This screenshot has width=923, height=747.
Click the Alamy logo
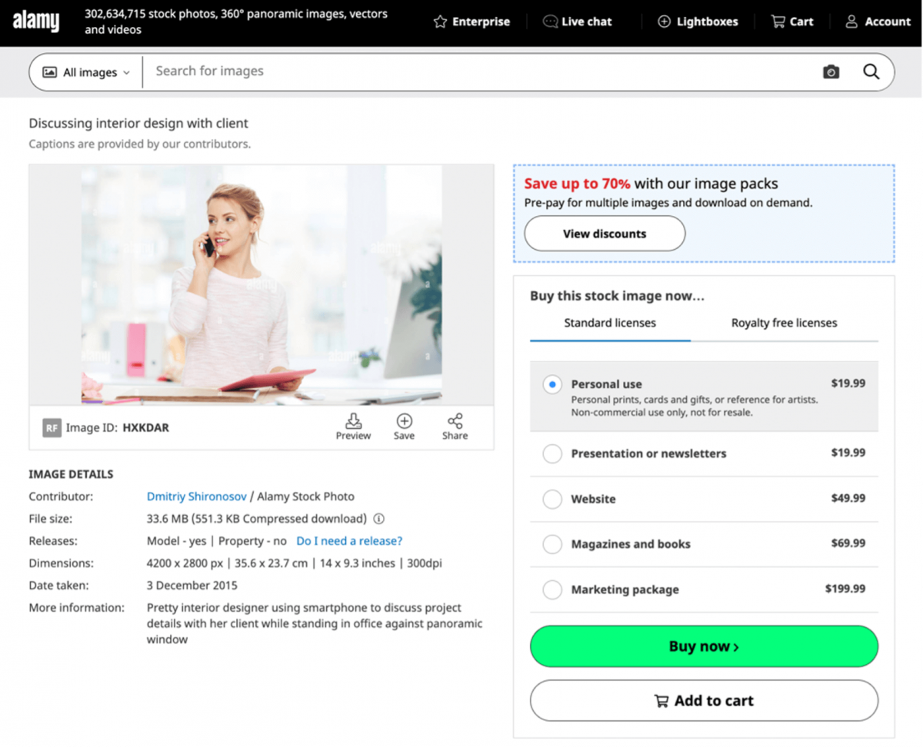35,22
